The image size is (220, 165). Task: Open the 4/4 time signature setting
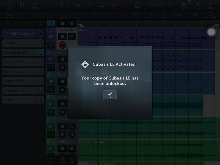[170, 5]
